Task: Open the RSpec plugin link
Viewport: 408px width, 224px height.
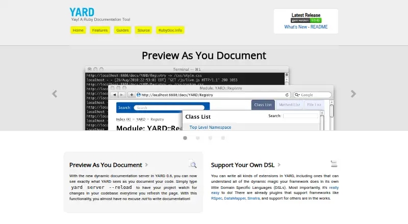Action: 216,198
